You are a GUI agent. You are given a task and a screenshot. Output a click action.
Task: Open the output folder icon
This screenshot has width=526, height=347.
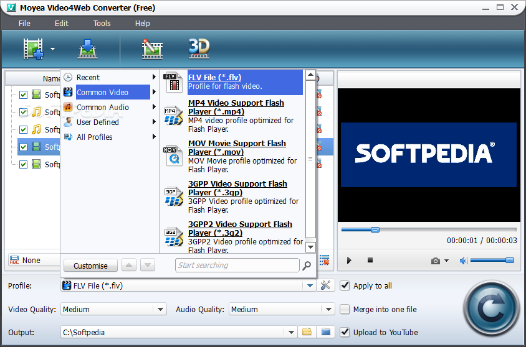(x=326, y=332)
